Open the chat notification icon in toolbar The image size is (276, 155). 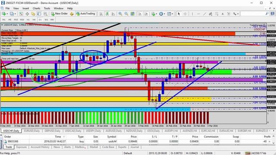pos(273,13)
